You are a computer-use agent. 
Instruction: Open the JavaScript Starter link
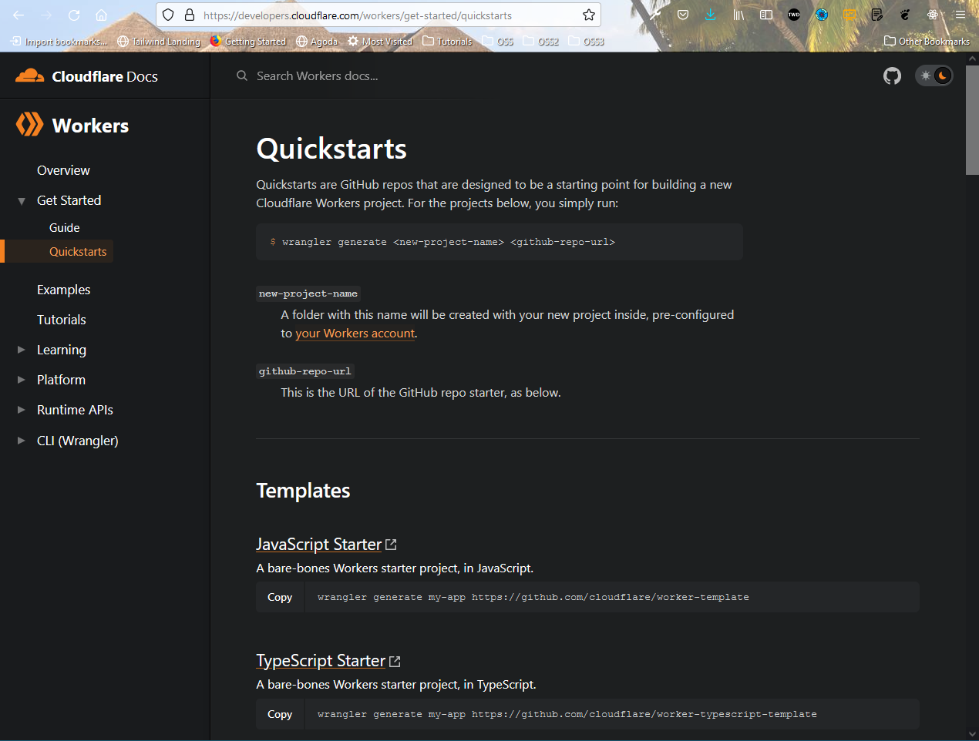point(319,545)
